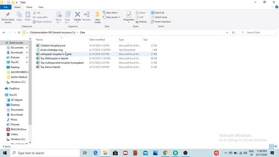The image size is (279, 157).
Task: Click Cut in Clipboard group
Action: click(37, 13)
